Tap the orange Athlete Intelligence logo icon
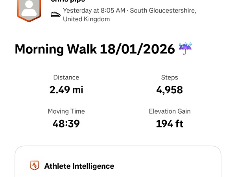The image size is (236, 177). point(35,166)
